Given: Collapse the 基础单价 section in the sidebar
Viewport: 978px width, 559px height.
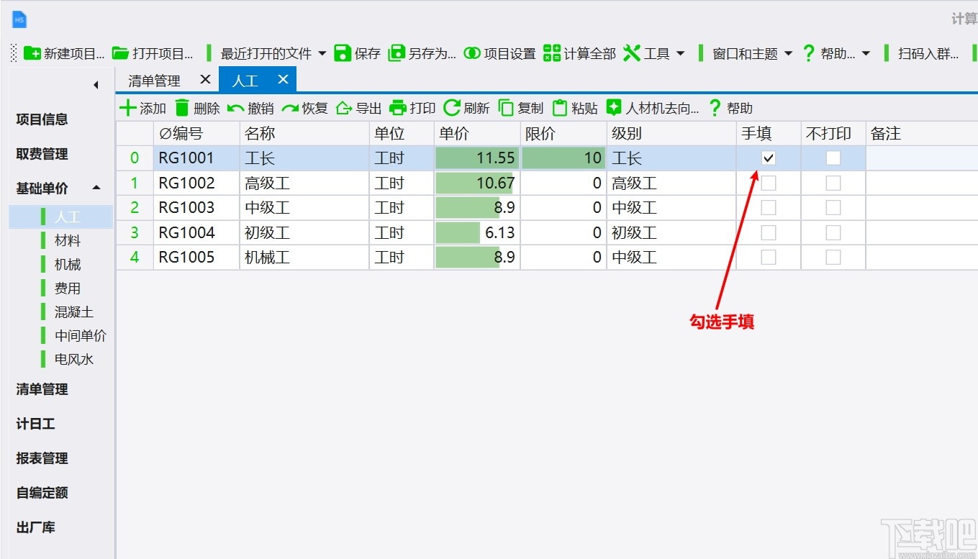Looking at the screenshot, I should click(96, 188).
